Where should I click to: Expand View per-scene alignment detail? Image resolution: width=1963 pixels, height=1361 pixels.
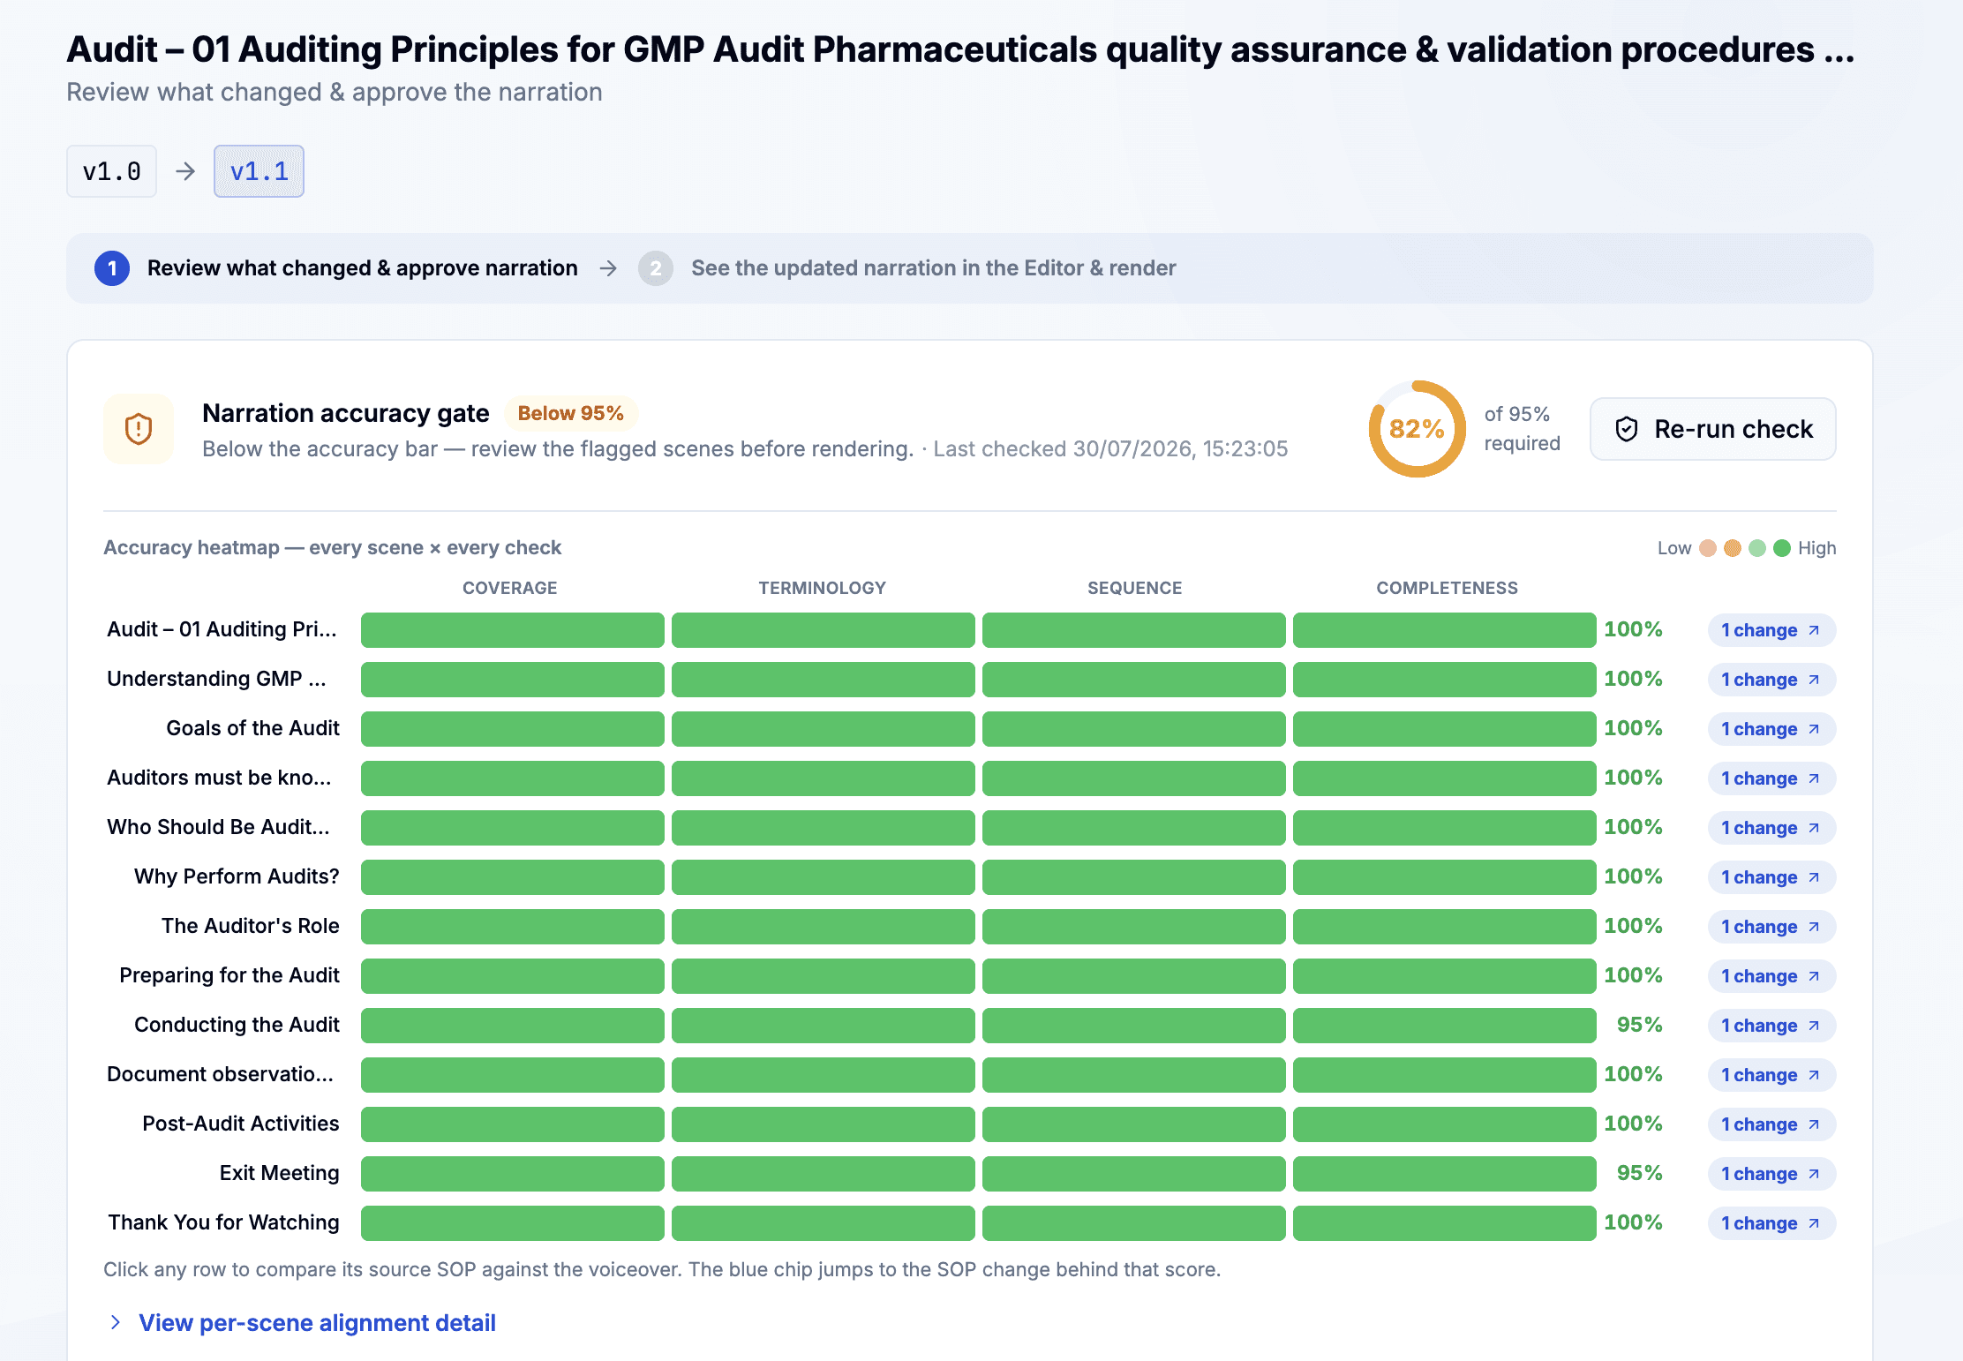tap(317, 1322)
